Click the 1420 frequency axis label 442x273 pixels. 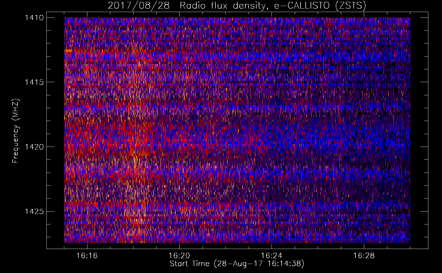(34, 147)
